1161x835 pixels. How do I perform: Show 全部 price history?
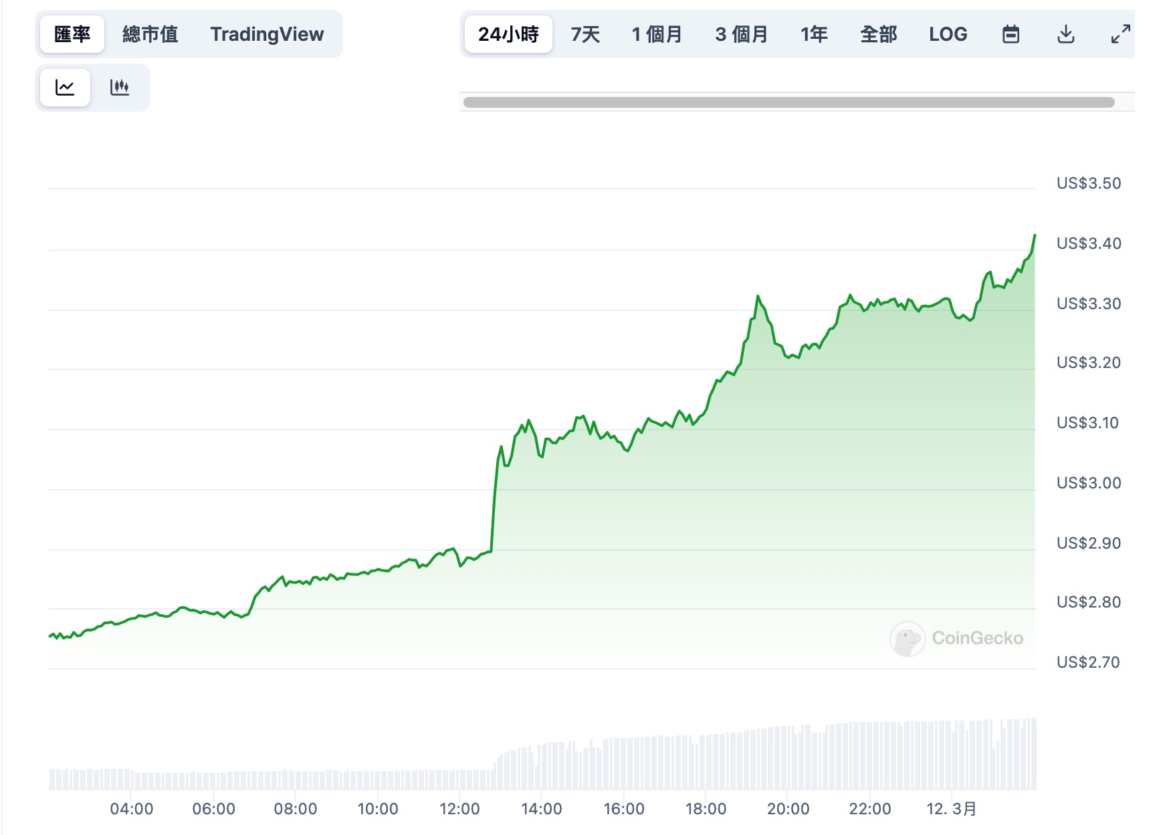tap(878, 34)
